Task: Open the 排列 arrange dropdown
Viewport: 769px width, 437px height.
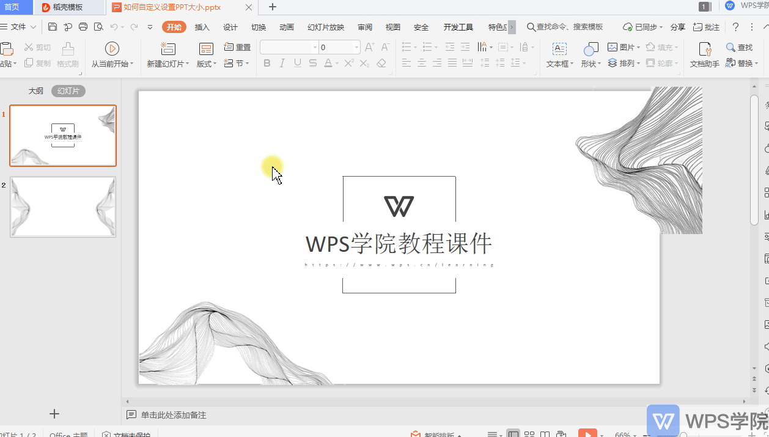Action: click(624, 63)
